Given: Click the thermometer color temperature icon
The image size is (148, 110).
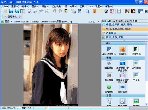Looking at the screenshot, I should point(95,11).
